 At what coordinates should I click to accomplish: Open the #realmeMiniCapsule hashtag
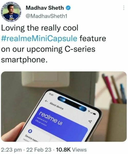[x=39, y=38]
